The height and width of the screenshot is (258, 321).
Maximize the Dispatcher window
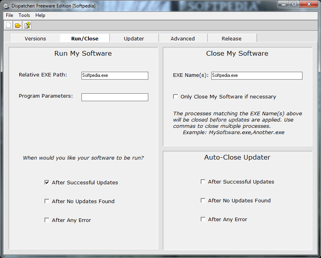coord(294,4)
